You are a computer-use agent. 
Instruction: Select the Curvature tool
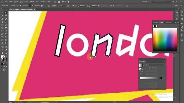click(x=6, y=19)
